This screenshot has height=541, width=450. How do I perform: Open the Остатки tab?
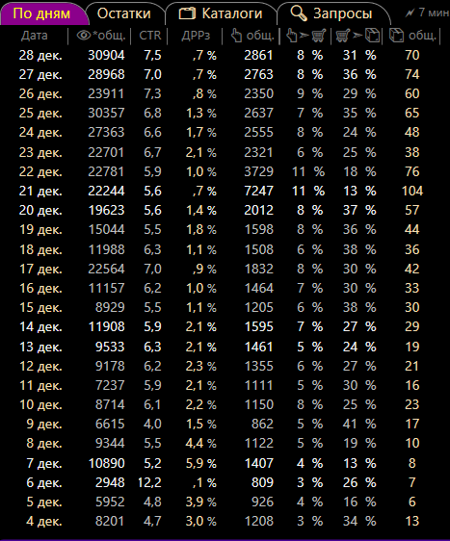[124, 13]
